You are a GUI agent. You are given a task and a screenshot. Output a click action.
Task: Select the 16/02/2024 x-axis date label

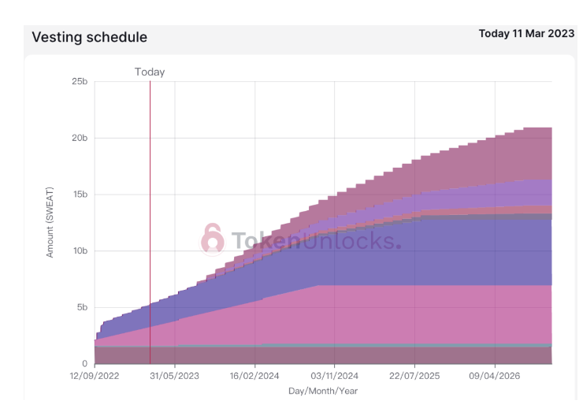coord(254,376)
